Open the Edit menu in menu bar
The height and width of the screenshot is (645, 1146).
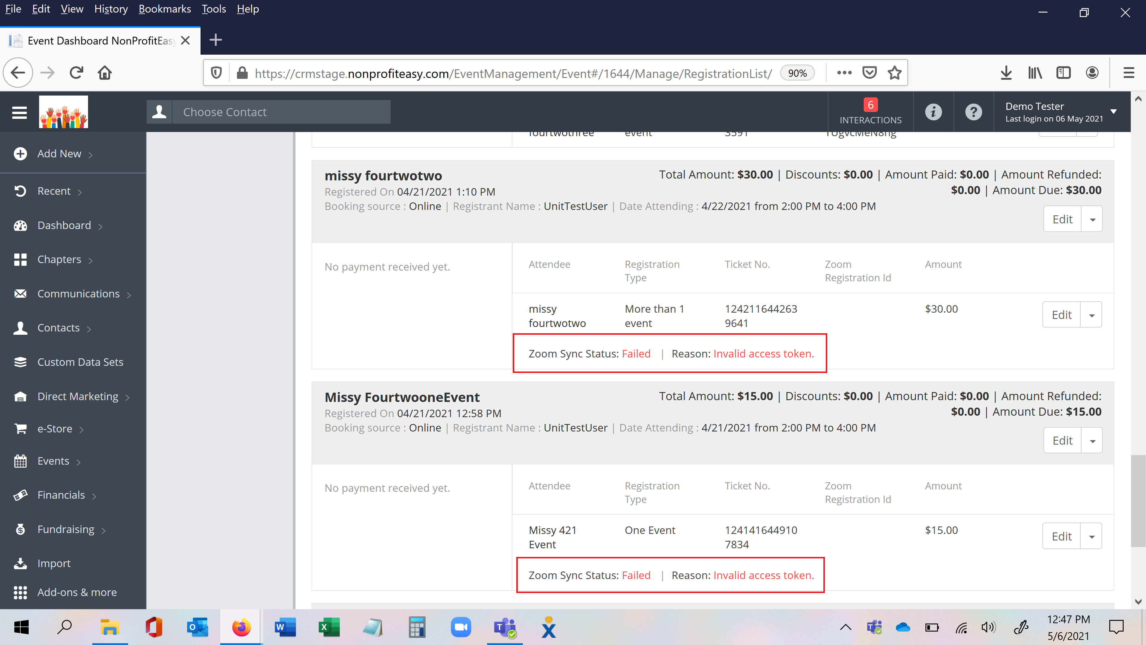41,9
